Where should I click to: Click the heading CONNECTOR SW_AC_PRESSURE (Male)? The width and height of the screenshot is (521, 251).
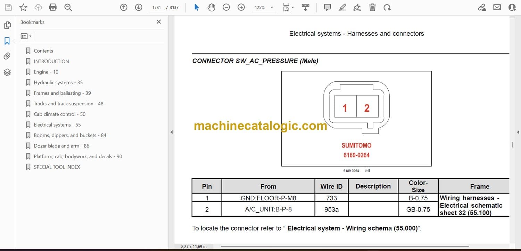click(x=255, y=61)
